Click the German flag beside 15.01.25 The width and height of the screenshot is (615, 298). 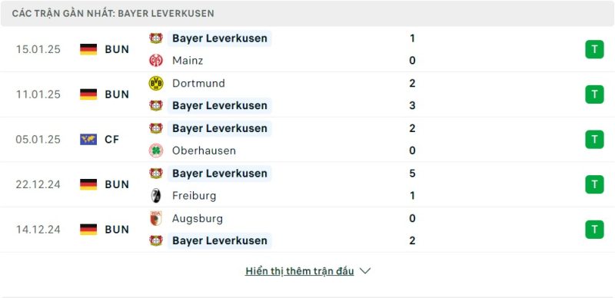[x=88, y=49]
